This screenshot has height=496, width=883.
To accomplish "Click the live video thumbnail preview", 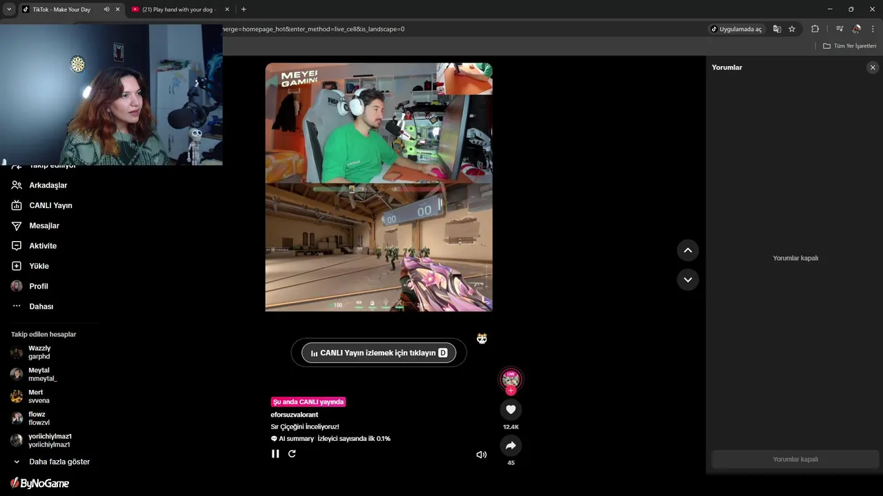I will [379, 187].
